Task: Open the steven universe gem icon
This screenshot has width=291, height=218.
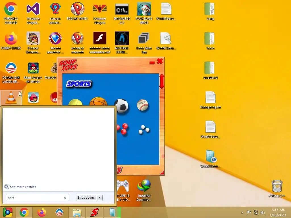Action: pos(55,43)
